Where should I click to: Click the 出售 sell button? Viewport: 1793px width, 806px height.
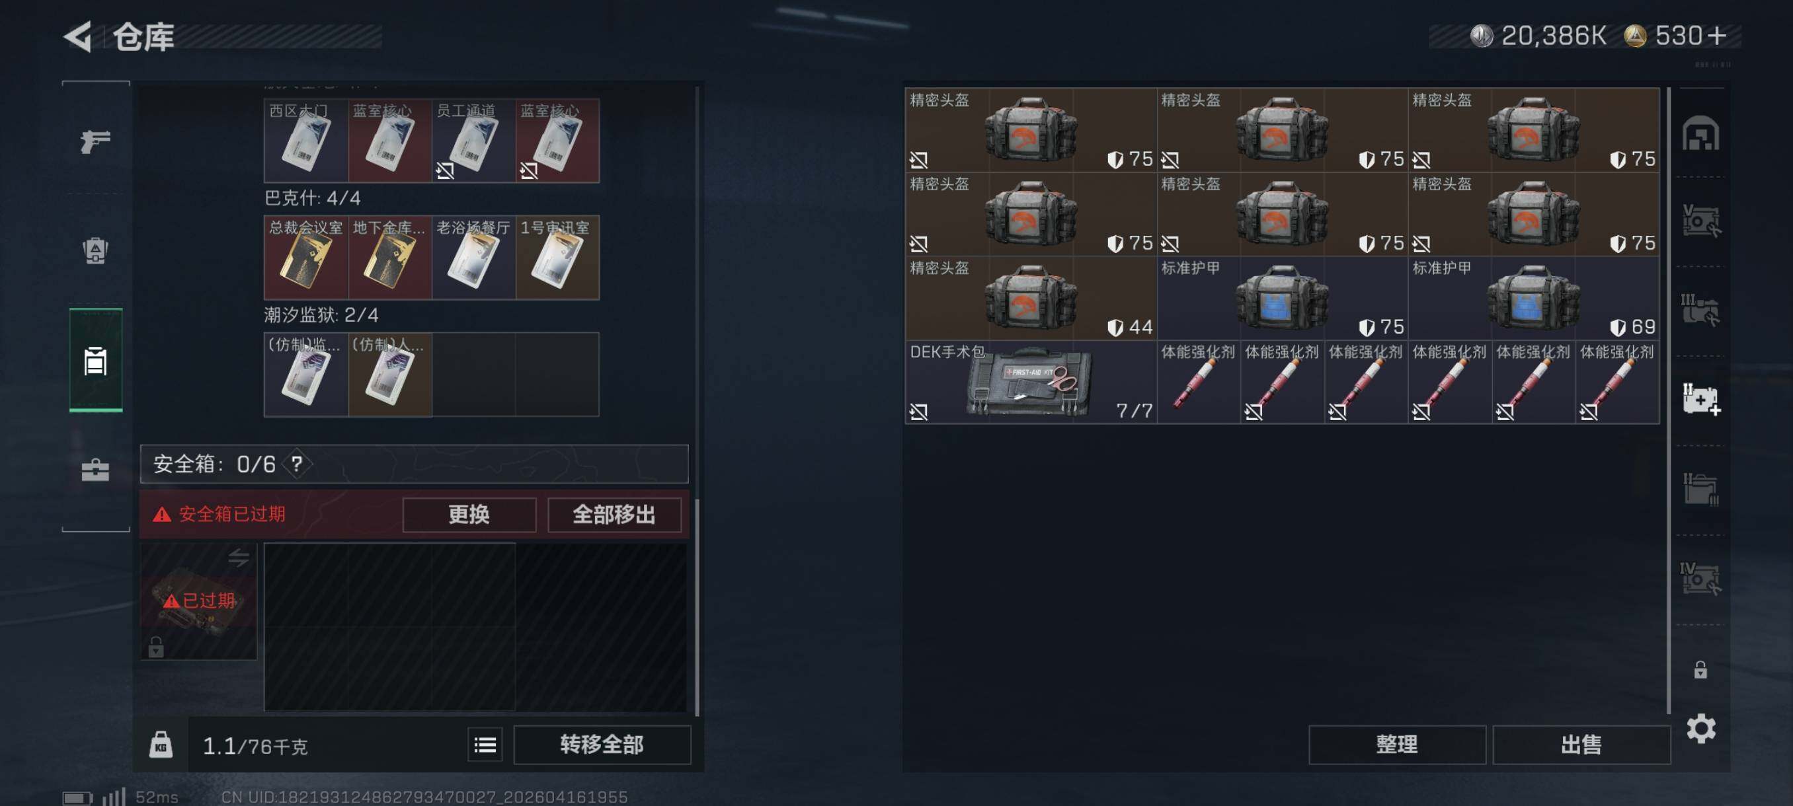click(1581, 745)
